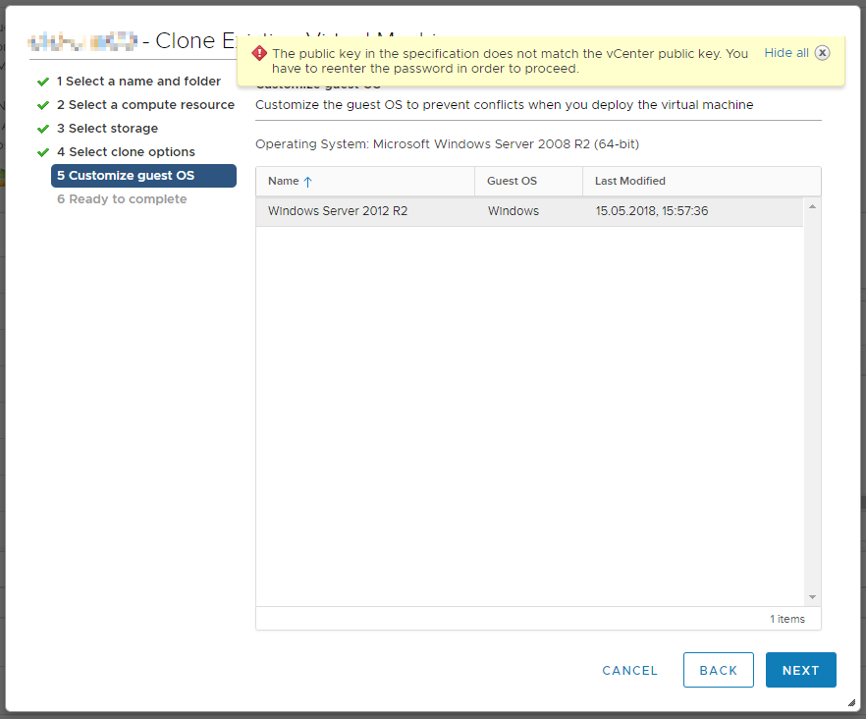Viewport: 866px width, 719px height.
Task: Click green checkmark beside Select storage
Action: click(x=43, y=129)
